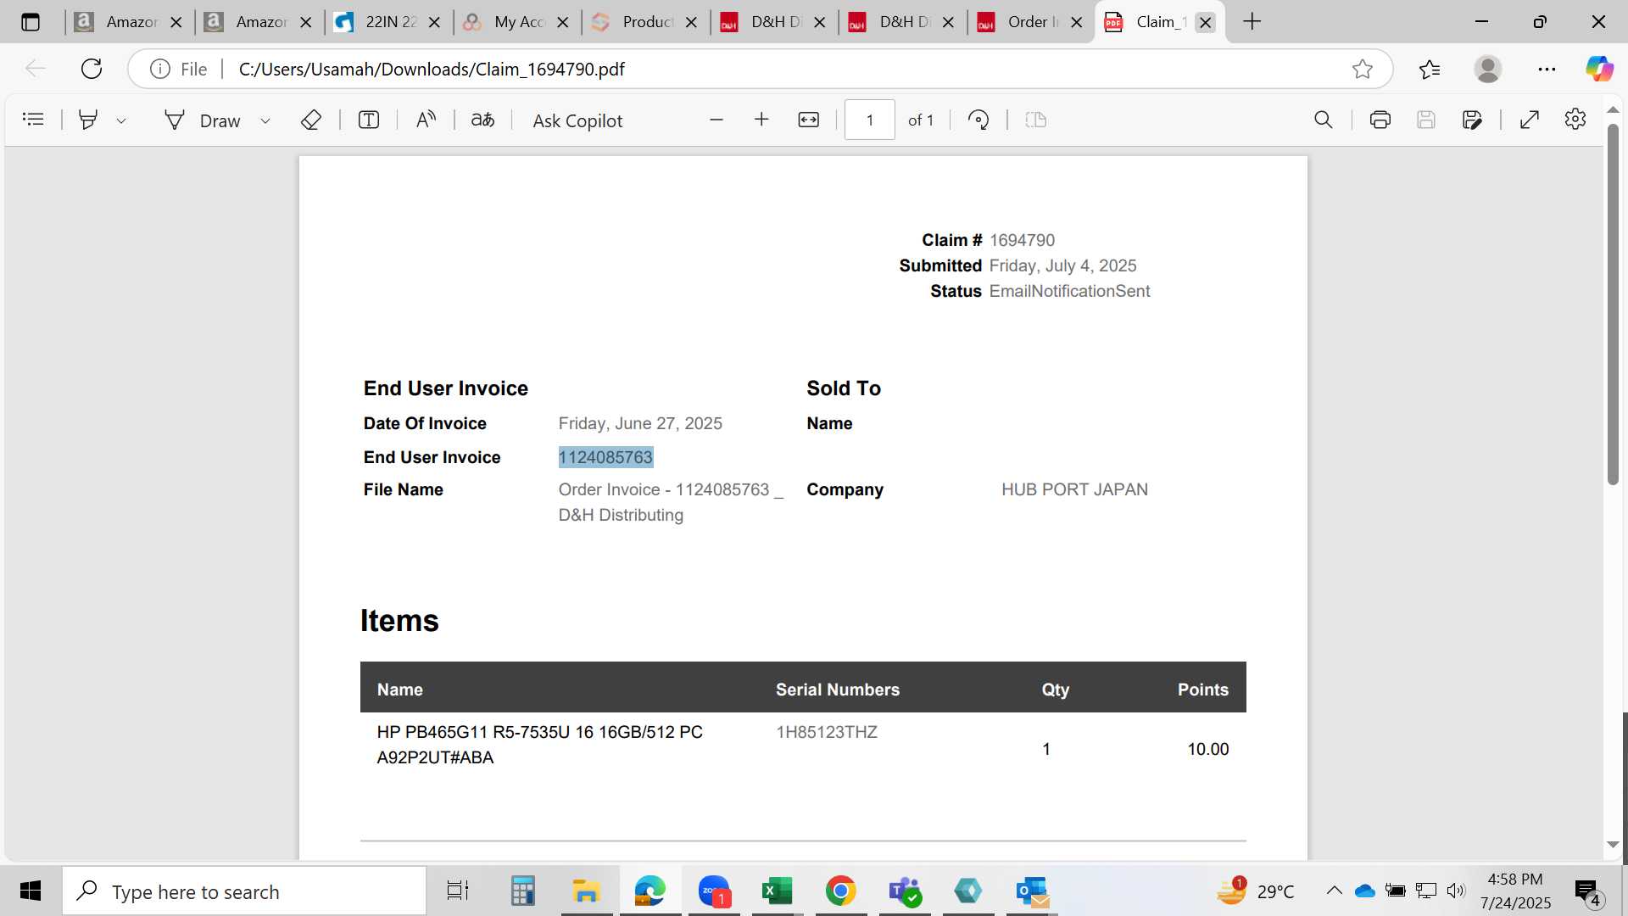
Task: Zoom in with the plus icon
Action: click(x=761, y=120)
